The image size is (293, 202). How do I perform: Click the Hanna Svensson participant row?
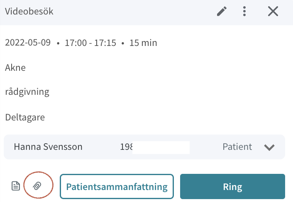coord(144,147)
